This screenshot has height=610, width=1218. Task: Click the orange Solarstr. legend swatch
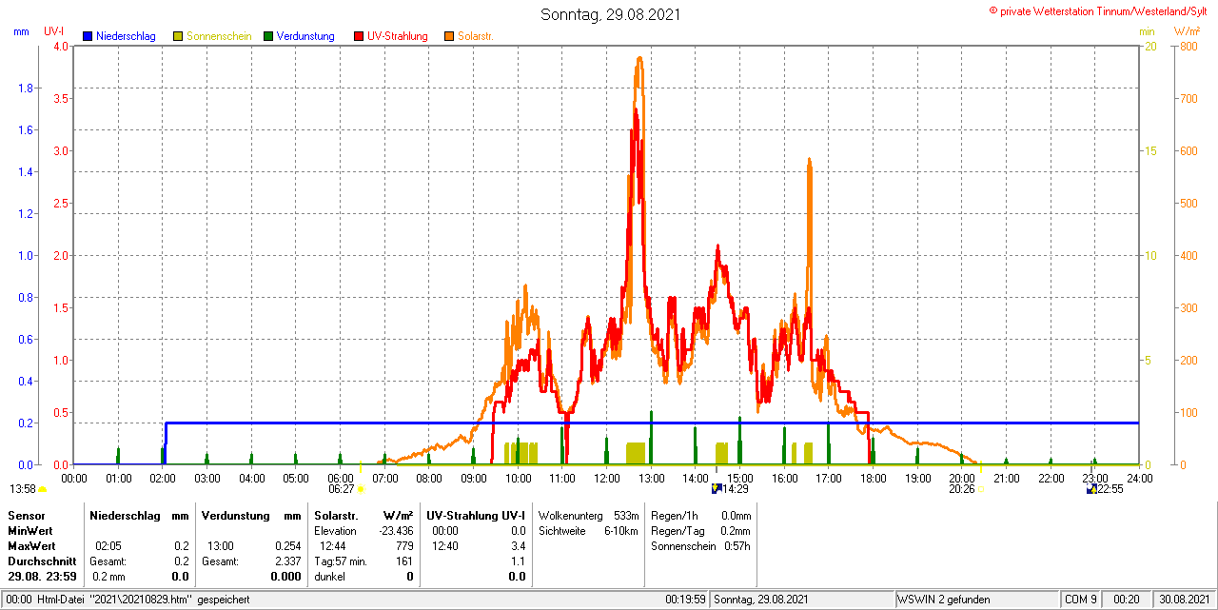(449, 36)
